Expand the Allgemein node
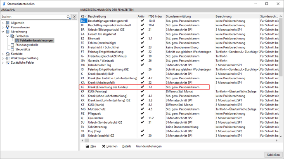Screen dimensions: 284x159 (x=3, y=23)
